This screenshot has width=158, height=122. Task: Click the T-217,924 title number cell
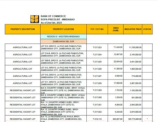[97, 54]
